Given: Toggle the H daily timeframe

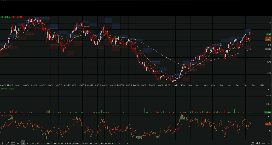Looking at the screenshot, I should pos(23,143).
